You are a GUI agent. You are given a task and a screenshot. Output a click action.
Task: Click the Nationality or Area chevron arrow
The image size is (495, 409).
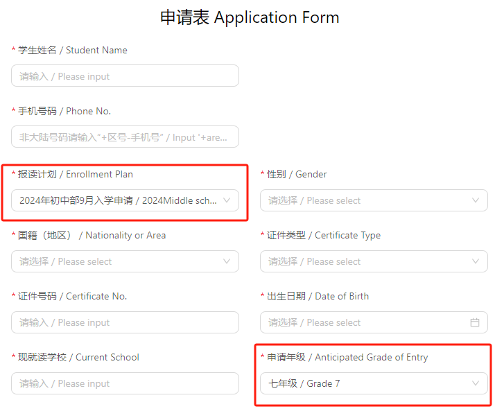click(227, 261)
